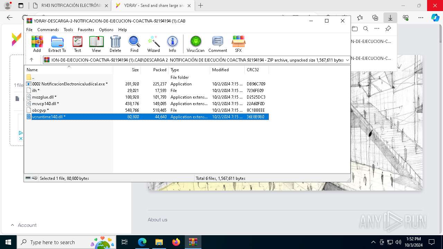This screenshot has height=249, width=443.
Task: Sort by the Packed column header
Action: click(155, 70)
